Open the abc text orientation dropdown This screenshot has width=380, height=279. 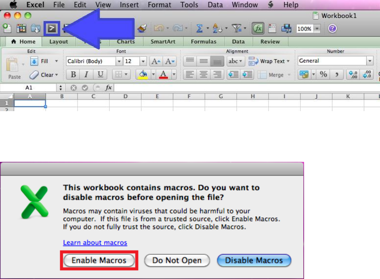(235, 61)
